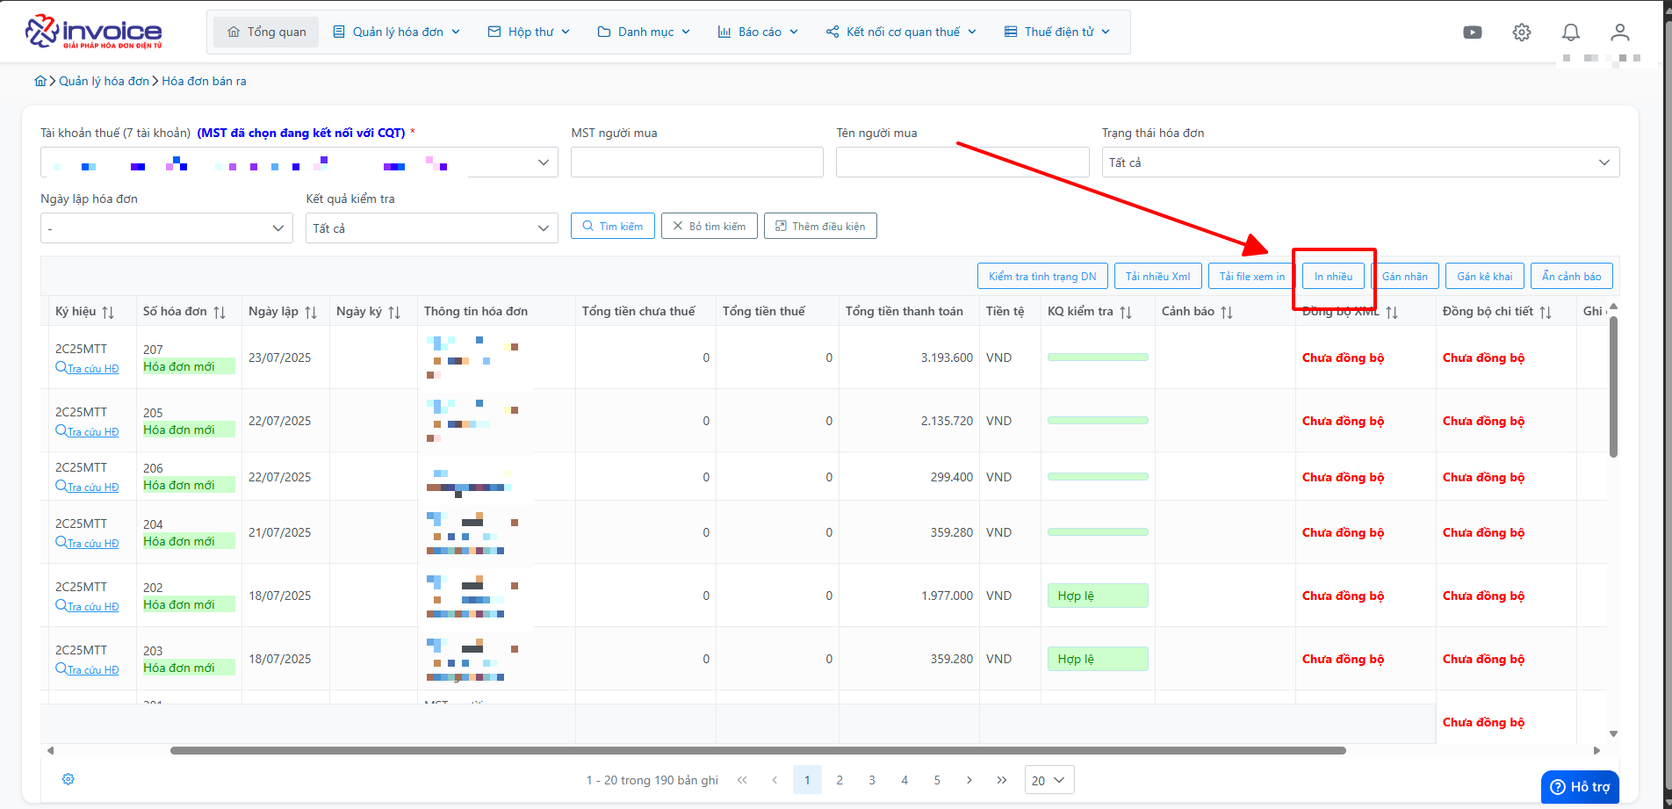Click the MST người mua input field
1672x809 pixels.
[697, 163]
